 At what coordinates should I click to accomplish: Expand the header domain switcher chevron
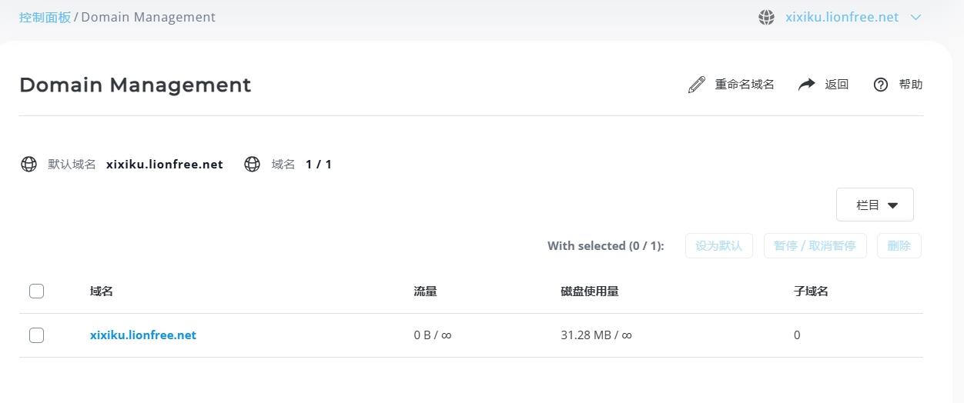pyautogui.click(x=915, y=18)
